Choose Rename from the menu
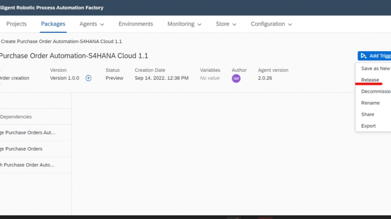 [x=370, y=103]
